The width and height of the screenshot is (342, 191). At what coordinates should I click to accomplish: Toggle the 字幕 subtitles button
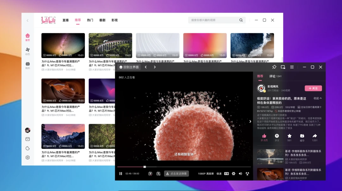[x=226, y=174]
